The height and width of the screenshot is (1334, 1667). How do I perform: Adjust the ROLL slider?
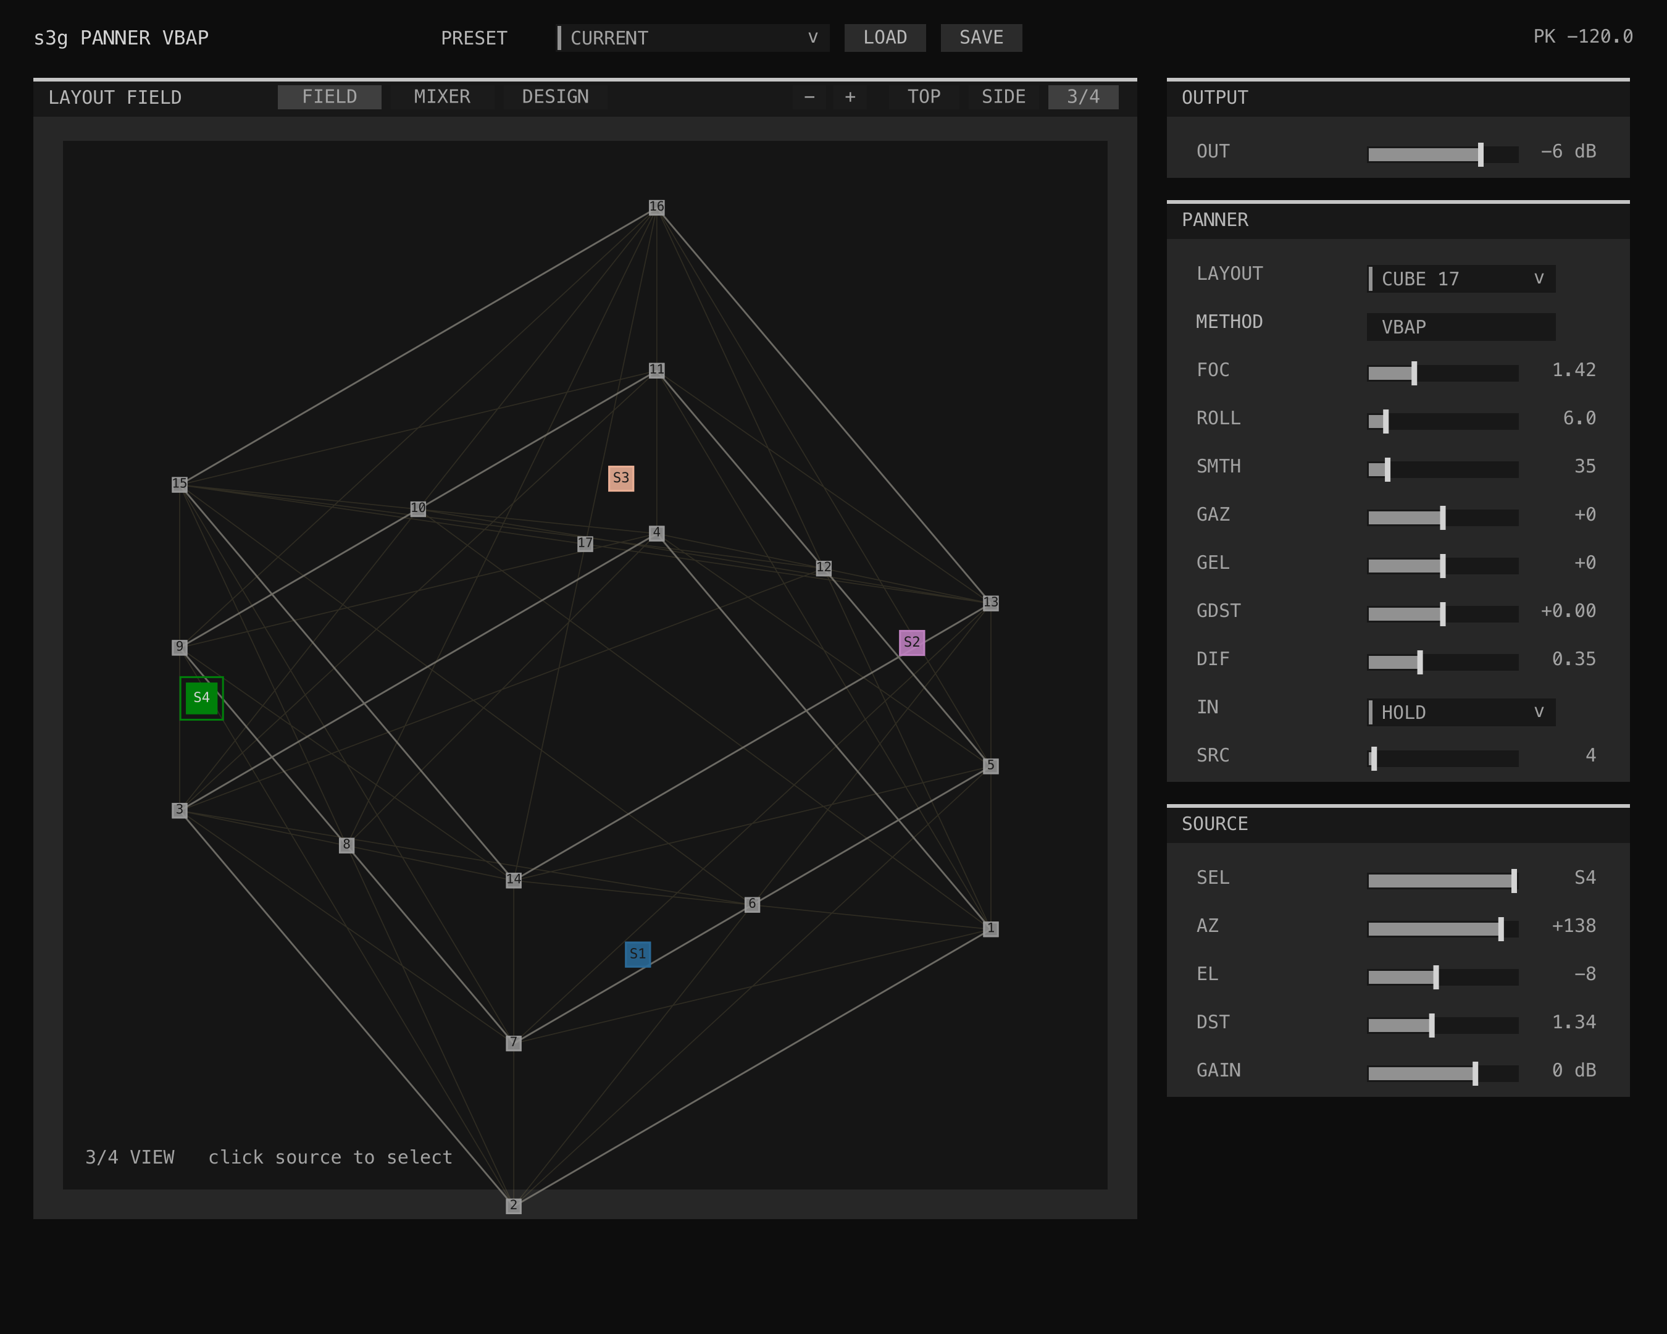click(x=1443, y=421)
